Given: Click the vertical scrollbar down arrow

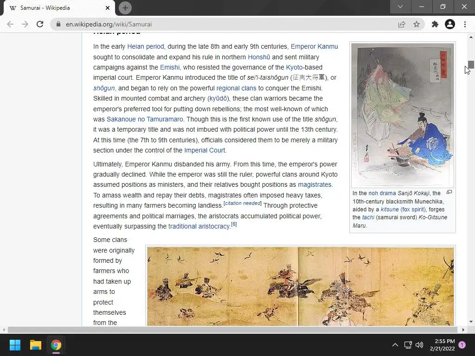Looking at the screenshot, I should [471, 322].
